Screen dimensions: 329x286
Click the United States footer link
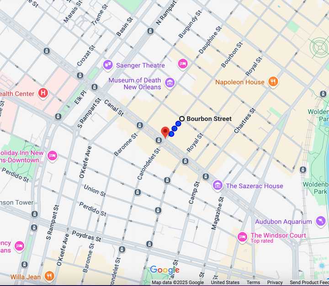point(225,283)
